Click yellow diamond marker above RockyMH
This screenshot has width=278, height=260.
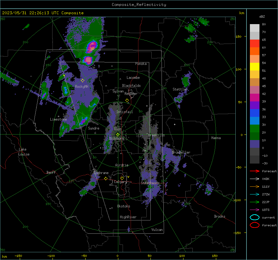click(82, 81)
